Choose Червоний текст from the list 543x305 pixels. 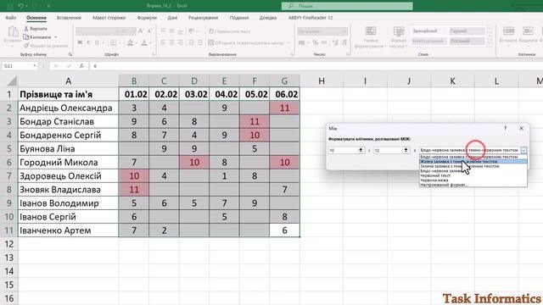pyautogui.click(x=473, y=175)
